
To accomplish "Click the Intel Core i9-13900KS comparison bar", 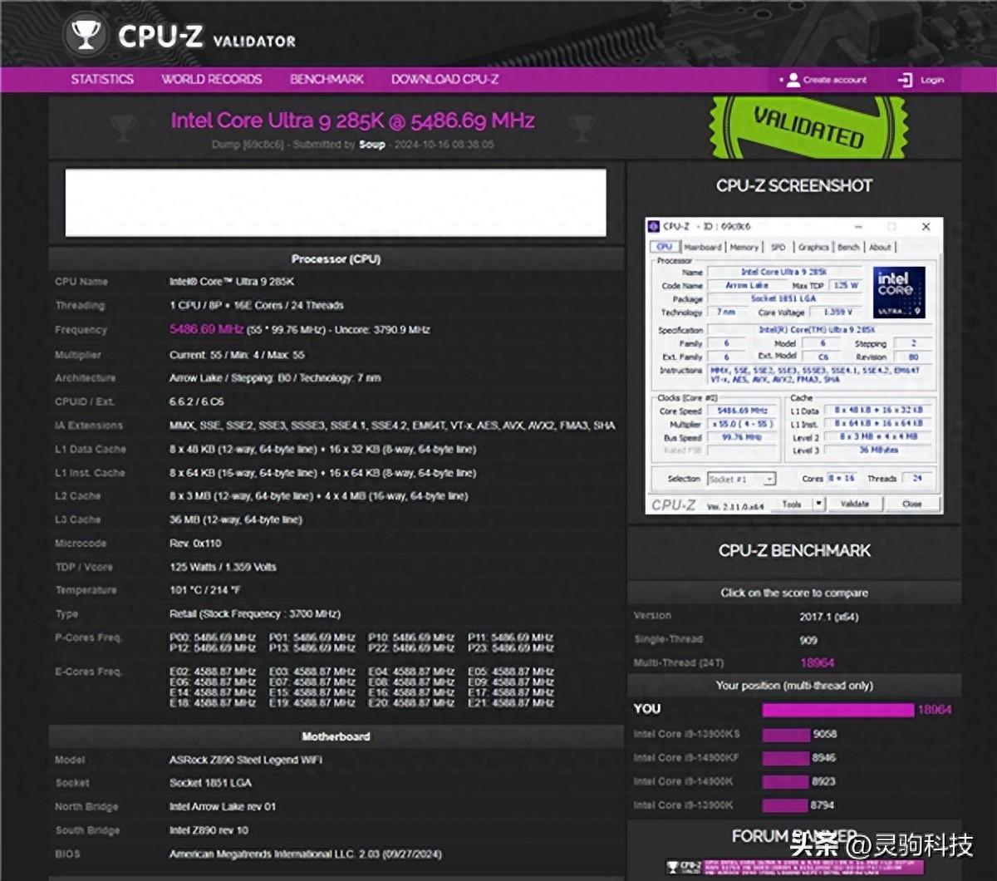I will coord(786,735).
